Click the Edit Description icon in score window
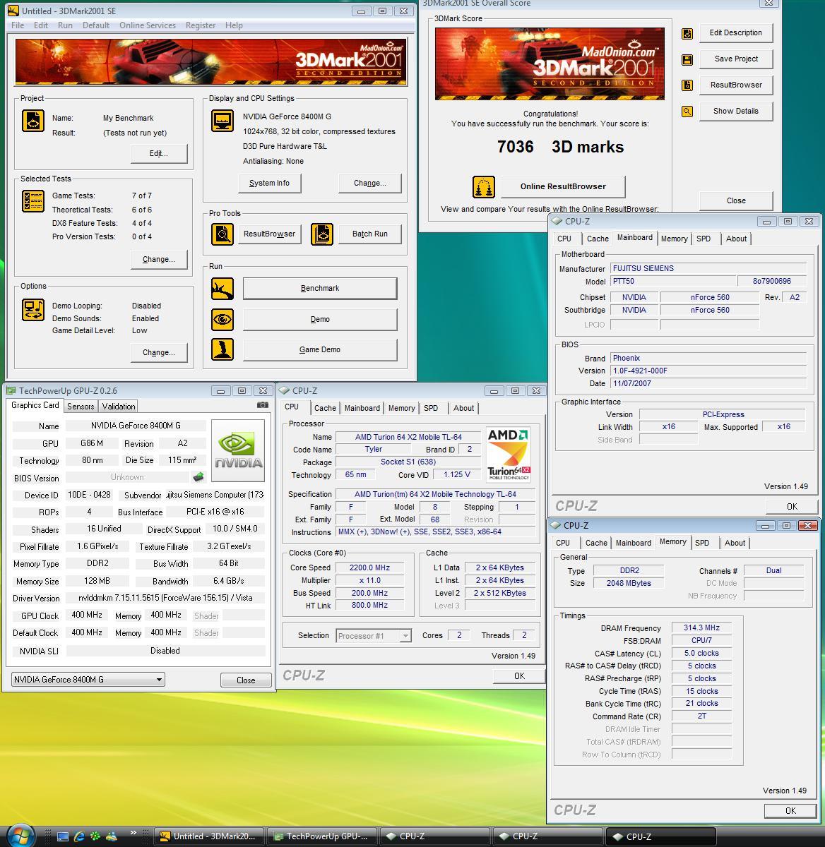Screen dimensions: 825x847 pos(687,33)
